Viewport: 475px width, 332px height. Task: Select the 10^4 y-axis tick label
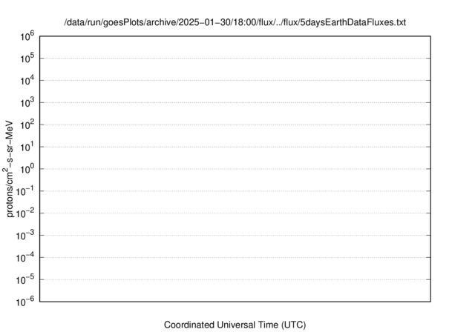27,81
